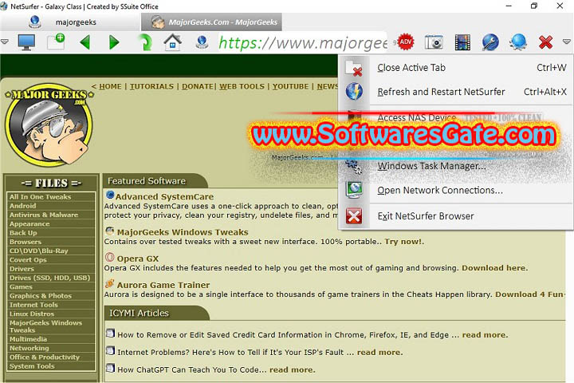Open MajorGeeks Windows Tweaks featured link
The image size is (574, 383).
click(183, 232)
